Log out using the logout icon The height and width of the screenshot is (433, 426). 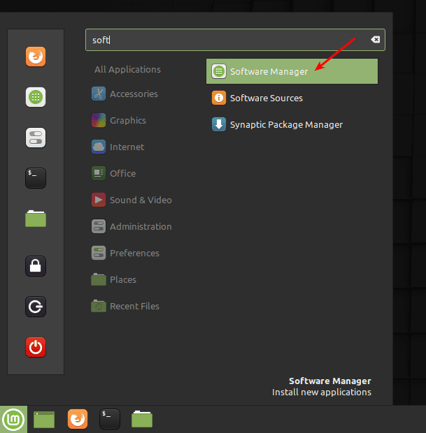(36, 307)
